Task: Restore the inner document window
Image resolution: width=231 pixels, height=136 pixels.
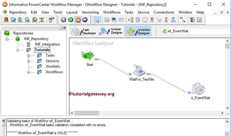Action: tap(221, 13)
